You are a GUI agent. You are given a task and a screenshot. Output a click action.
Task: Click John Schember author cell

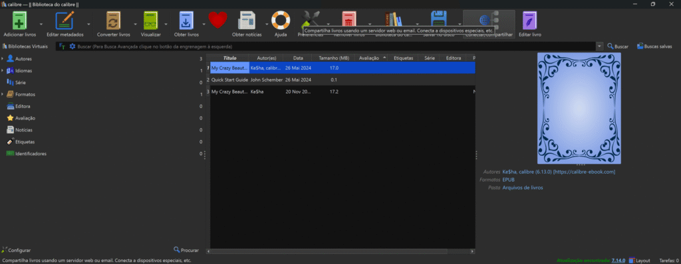pyautogui.click(x=266, y=80)
